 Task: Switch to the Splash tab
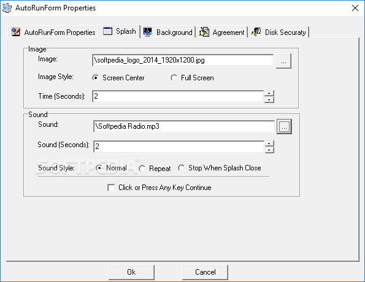pos(119,31)
